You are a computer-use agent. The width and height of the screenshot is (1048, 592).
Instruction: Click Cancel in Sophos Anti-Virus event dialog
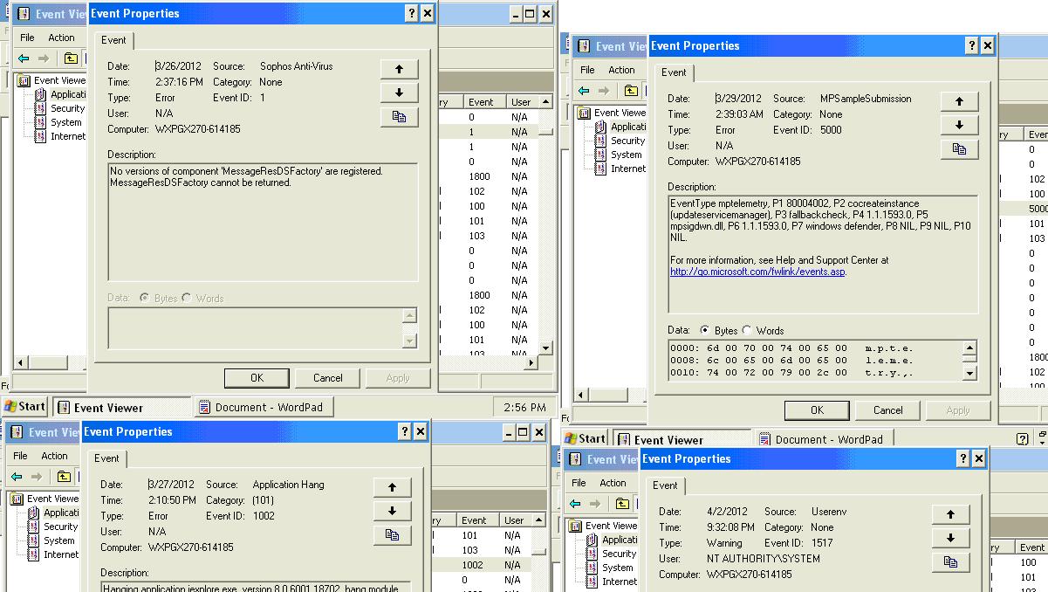[328, 378]
